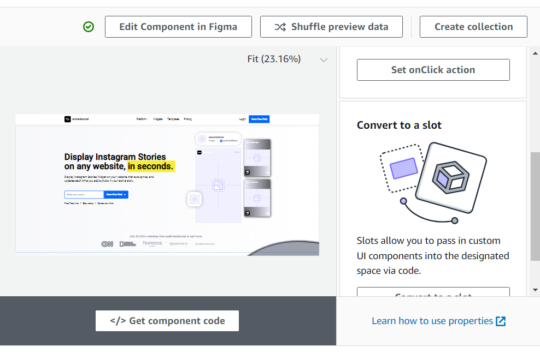Open Learn how to use properties

[433, 321]
